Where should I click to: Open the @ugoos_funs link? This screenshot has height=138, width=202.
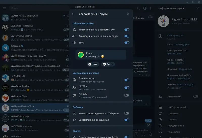185,69
